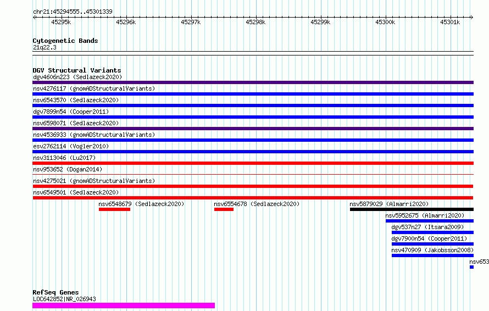Open nsv6543570 (Sedlazeck2020) variant label
This screenshot has height=311, width=489.
click(76, 100)
